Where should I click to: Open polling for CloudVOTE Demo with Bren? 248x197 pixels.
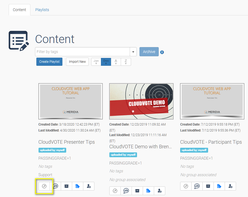[126, 191]
